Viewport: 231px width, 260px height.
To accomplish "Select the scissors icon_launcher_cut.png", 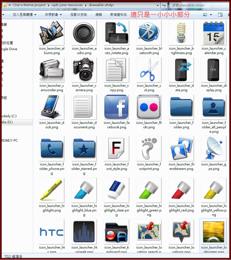I will (x=149, y=70).
